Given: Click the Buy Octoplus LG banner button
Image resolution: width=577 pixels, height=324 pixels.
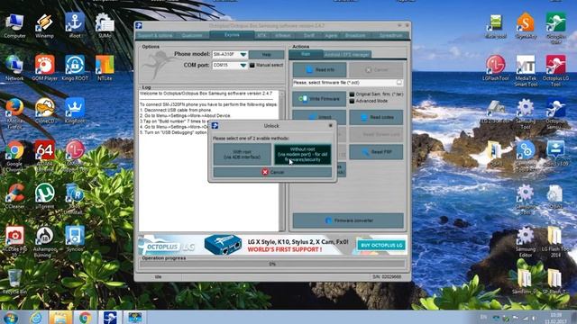Looking at the screenshot, I should [381, 245].
